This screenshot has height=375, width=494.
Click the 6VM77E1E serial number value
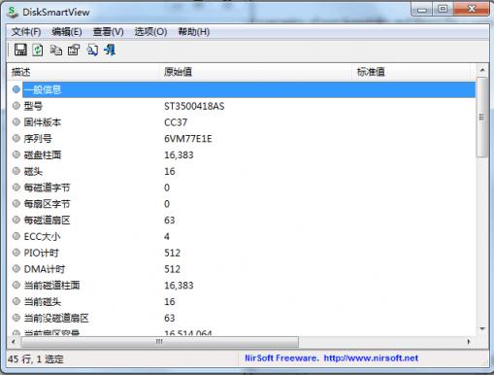coord(188,139)
